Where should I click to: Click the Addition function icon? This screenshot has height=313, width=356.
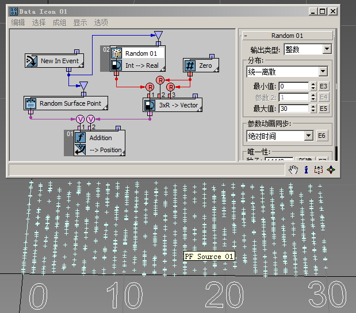[80, 137]
